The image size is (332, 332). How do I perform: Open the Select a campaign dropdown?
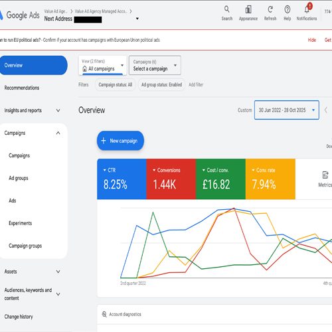tap(155, 65)
